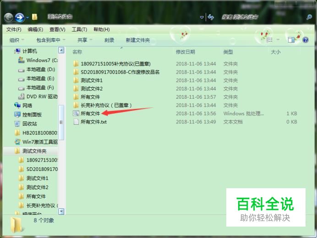Go back with the Back arrow button
Screen dimensions: 317x238
(x=9, y=17)
